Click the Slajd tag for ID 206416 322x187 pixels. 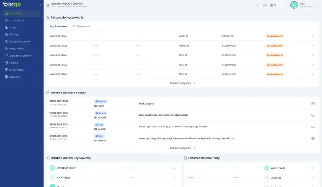100,136
